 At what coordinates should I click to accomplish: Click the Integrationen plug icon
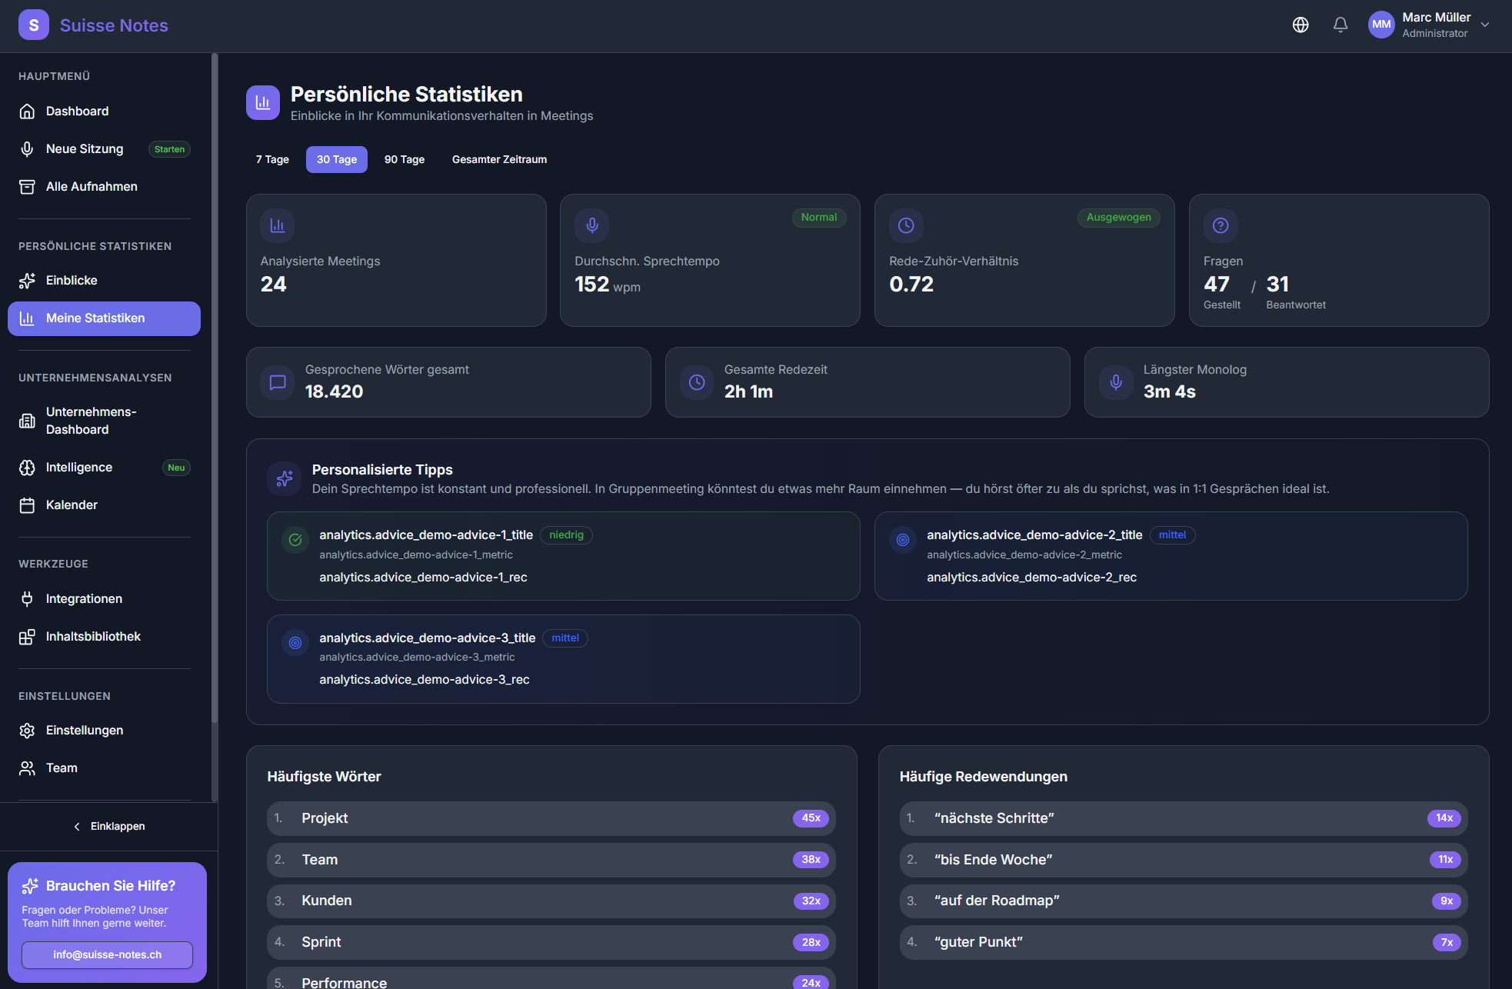coord(27,599)
